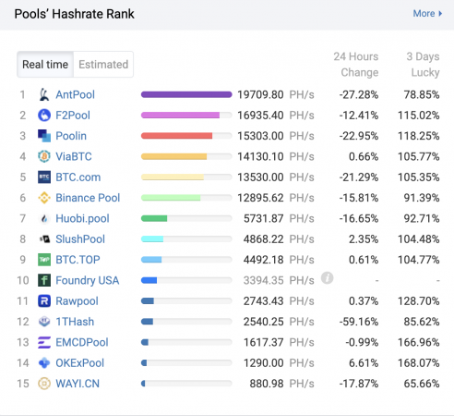The height and width of the screenshot is (416, 454).
Task: Click the red Poolin hashrate bar
Action: (x=176, y=136)
